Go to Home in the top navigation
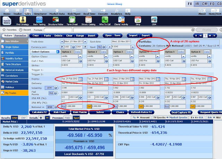 click(x=7, y=12)
